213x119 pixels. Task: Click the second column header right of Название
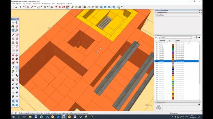point(173,40)
